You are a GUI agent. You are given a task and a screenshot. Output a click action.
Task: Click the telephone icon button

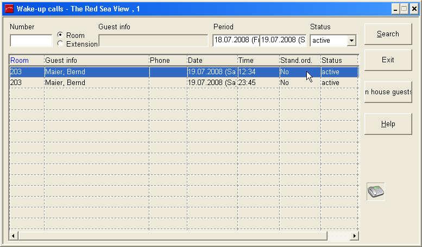375,192
